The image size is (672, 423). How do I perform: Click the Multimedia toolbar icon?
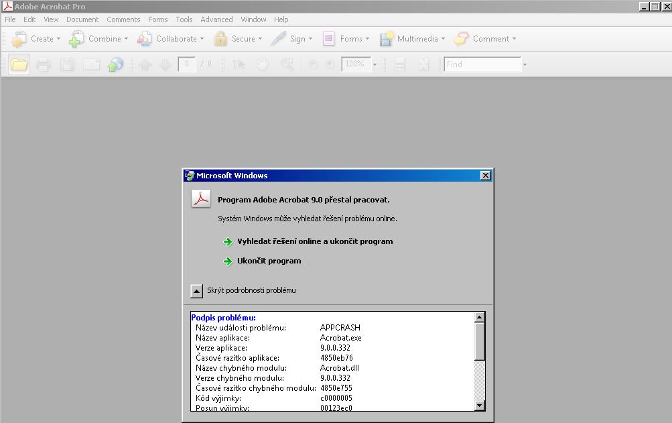[386, 39]
